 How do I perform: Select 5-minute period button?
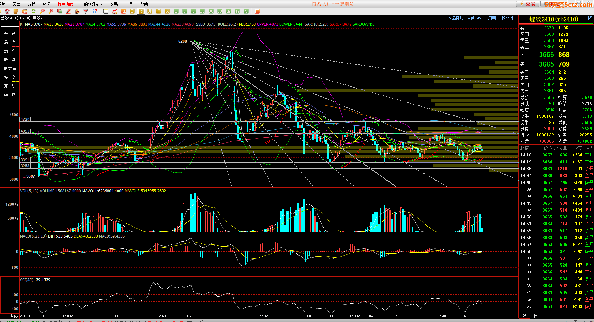pyautogui.click(x=194, y=11)
